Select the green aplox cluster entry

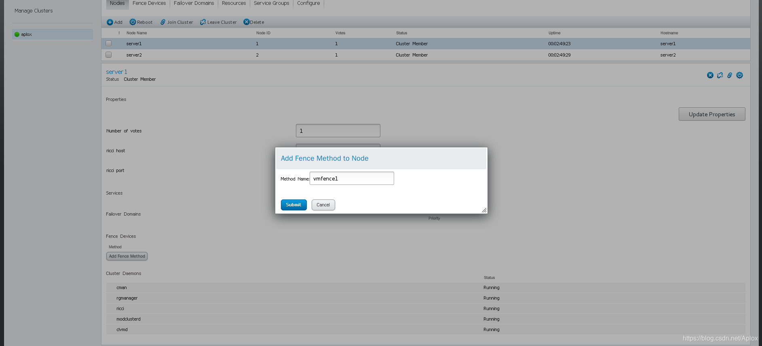53,34
